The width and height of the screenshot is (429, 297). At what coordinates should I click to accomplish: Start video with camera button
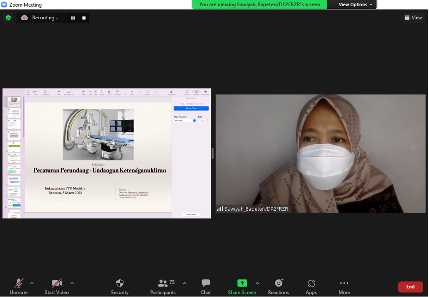pos(57,286)
